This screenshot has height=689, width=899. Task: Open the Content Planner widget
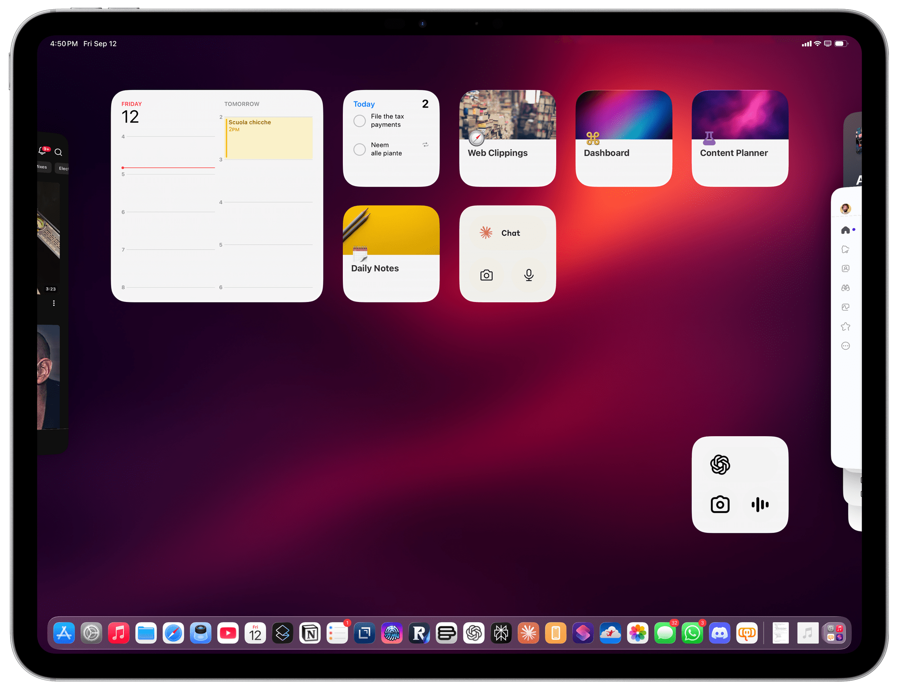(740, 138)
